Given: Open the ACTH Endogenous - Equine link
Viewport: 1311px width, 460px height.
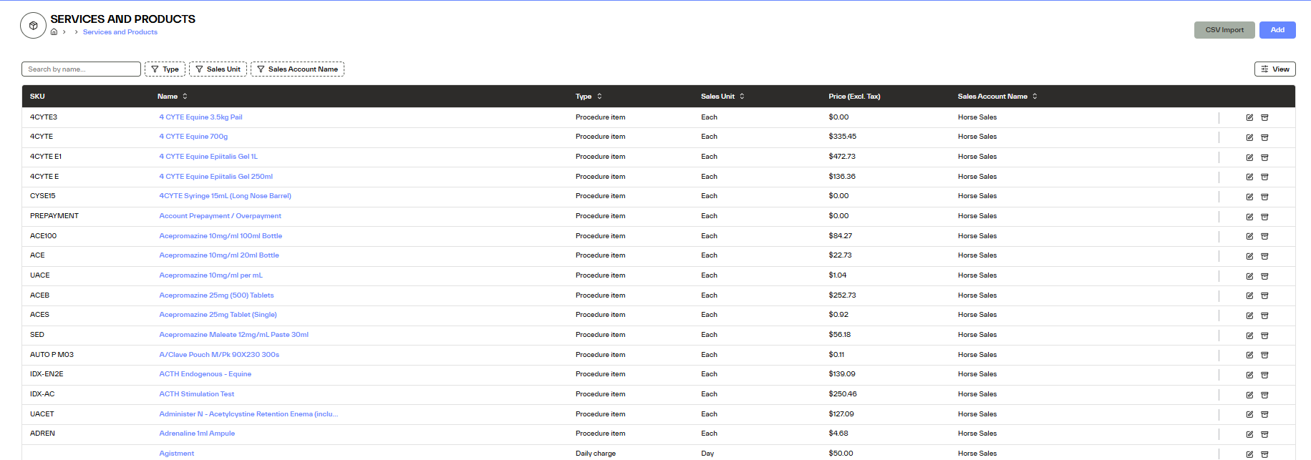Looking at the screenshot, I should [x=205, y=374].
